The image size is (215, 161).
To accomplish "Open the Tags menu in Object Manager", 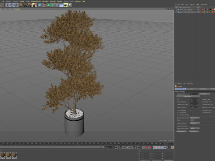I will [x=198, y=4].
